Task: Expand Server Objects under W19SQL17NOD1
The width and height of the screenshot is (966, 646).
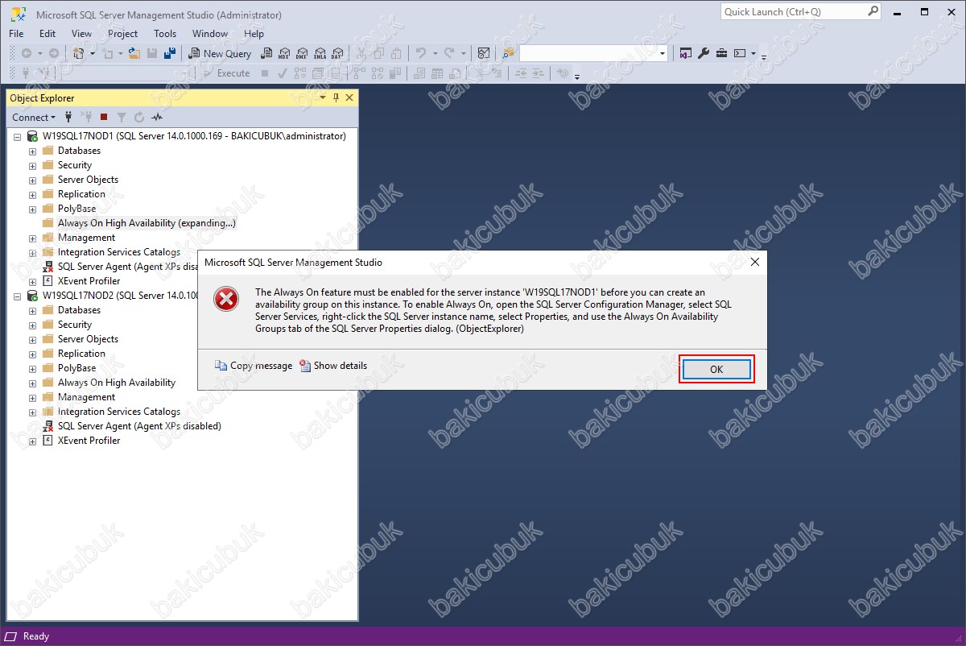Action: pyautogui.click(x=32, y=180)
